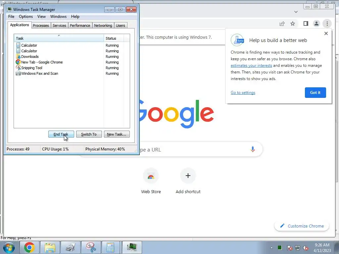Click the Running status of Downloads row
339x254 pixels.
pos(112,57)
